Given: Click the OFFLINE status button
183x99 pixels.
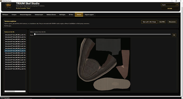Looking at the screenshot, I should tap(170, 8).
